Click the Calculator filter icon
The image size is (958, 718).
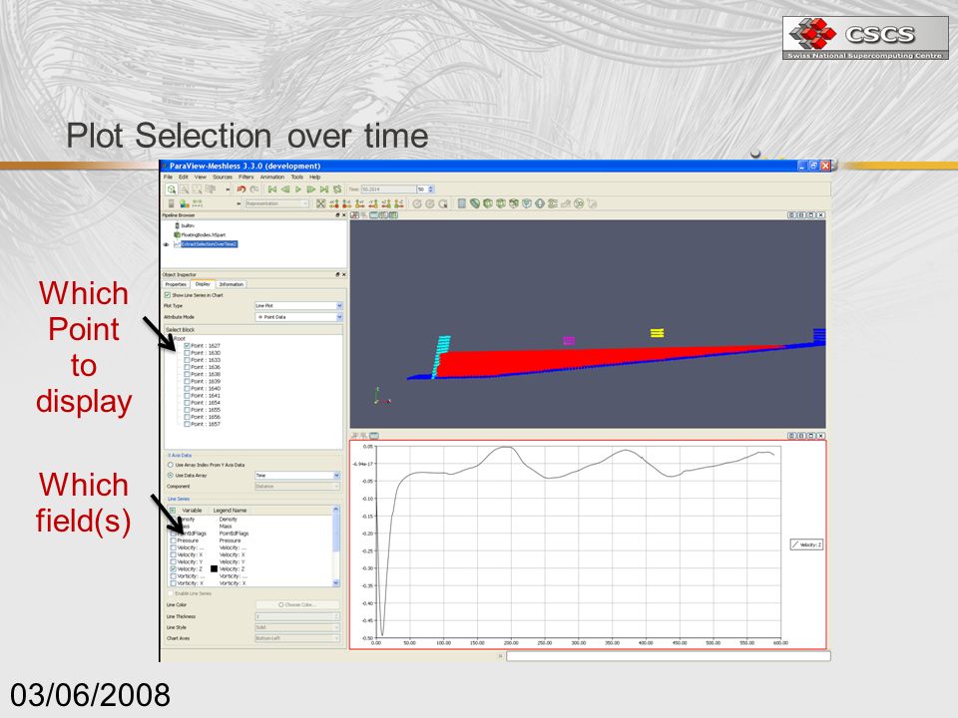pyautogui.click(x=462, y=203)
